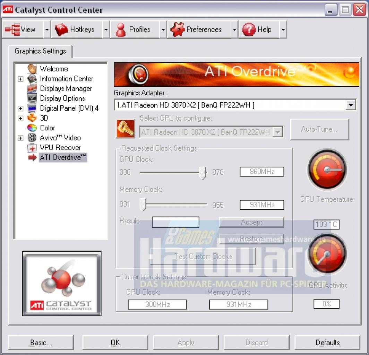The image size is (369, 355).
Task: Click the GPU Clock slider handle
Action: click(203, 173)
